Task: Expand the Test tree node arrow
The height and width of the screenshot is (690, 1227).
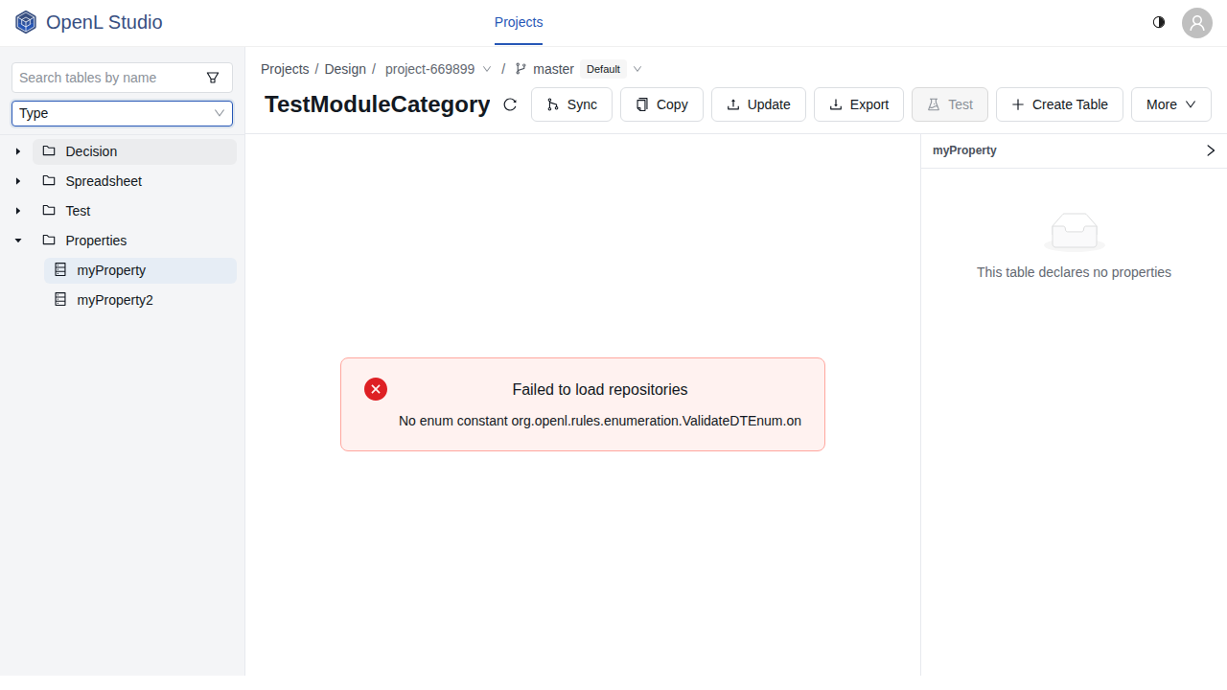Action: click(18, 211)
